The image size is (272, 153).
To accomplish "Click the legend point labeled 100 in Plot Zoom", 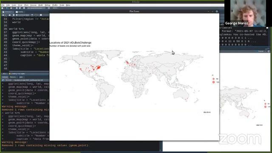I will [x=213, y=82].
